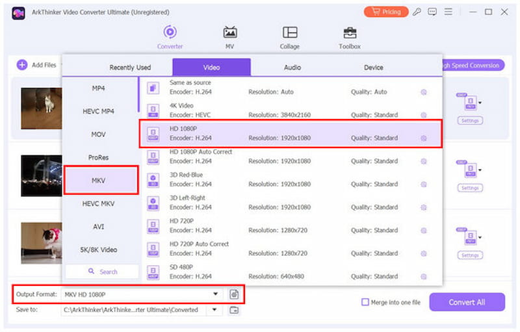
Task: Click the format Search field
Action: tap(102, 272)
